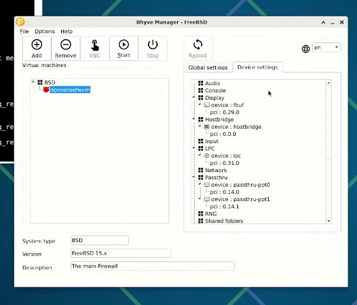Click the Description input field
The image size is (357, 305).
[153, 266]
